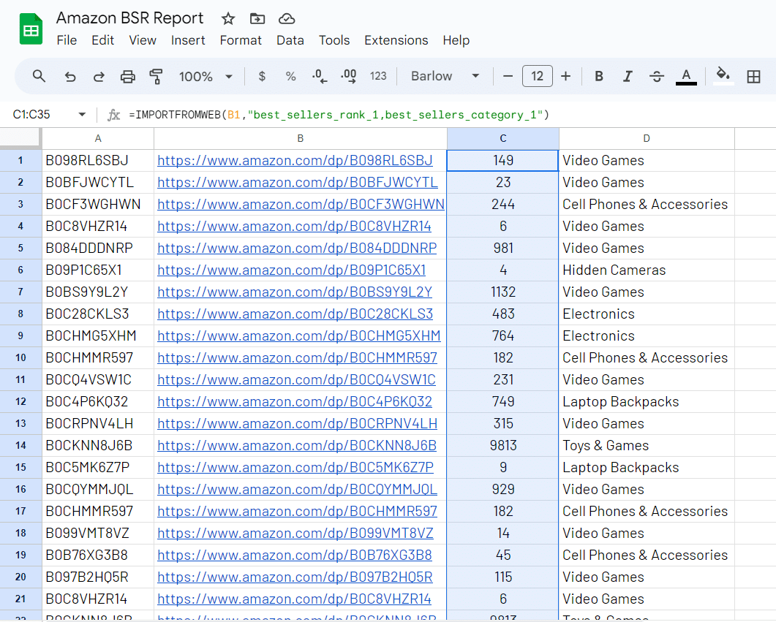The width and height of the screenshot is (776, 622).
Task: Toggle bold formatting
Action: (x=599, y=76)
